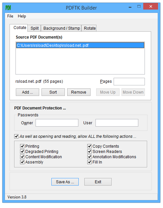
Task: Toggle the Fill In checkbox
Action: 90,162
